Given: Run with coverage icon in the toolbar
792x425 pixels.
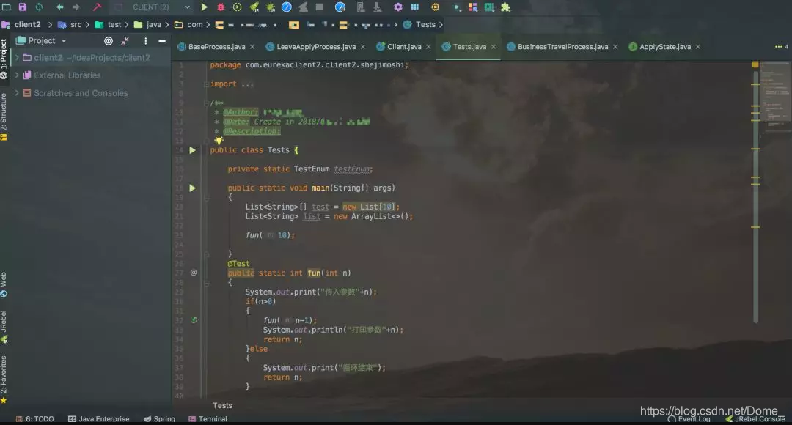Looking at the screenshot, I should coord(237,7).
